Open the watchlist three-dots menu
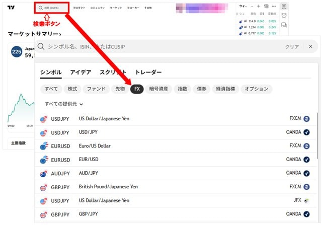Image resolution: width=322 pixels, height=225 pixels. [x=274, y=7]
